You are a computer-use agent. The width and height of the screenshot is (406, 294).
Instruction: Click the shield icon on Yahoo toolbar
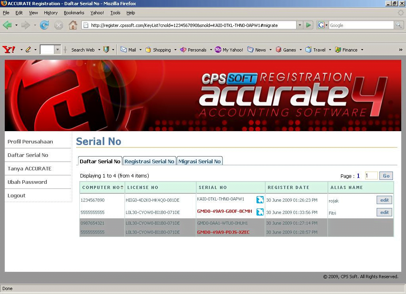tap(106, 50)
